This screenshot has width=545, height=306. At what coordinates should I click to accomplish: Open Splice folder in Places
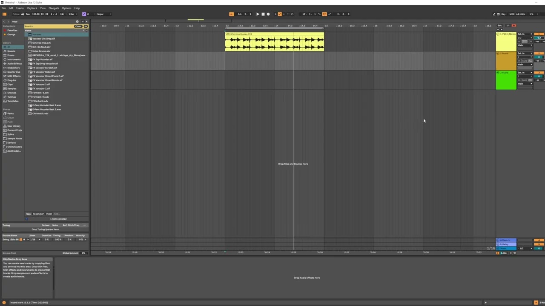tap(11, 134)
